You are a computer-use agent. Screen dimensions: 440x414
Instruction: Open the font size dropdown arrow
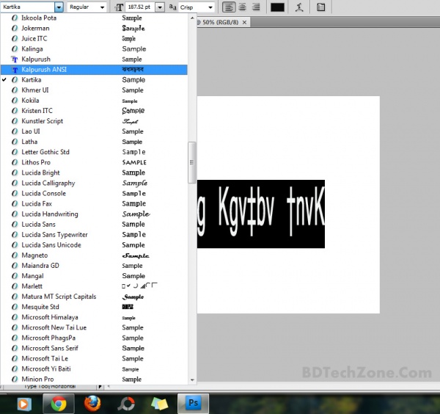click(160, 7)
